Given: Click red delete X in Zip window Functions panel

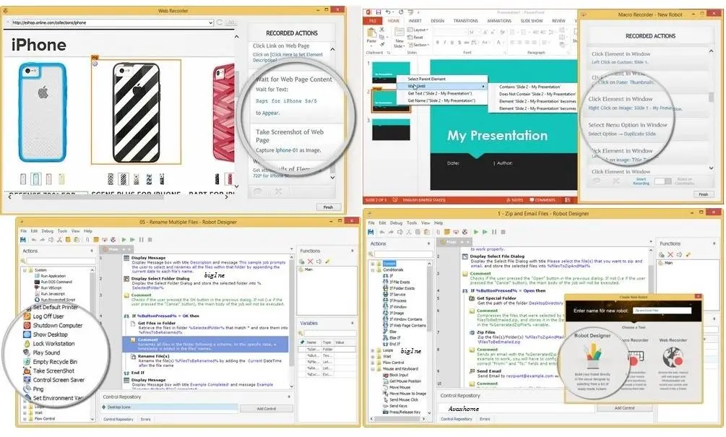Looking at the screenshot, I should pos(670,254).
